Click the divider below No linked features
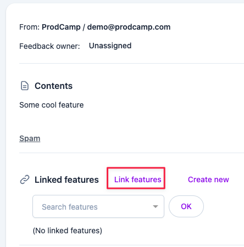Screen dimensions: 244x247 131,245
